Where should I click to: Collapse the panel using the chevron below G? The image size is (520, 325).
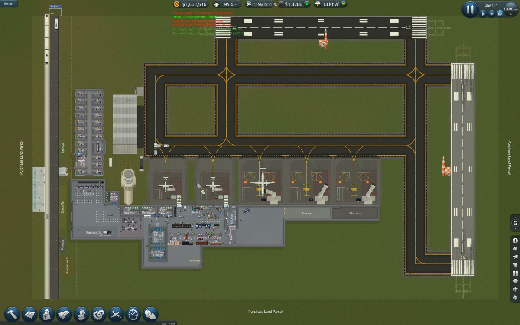(515, 228)
